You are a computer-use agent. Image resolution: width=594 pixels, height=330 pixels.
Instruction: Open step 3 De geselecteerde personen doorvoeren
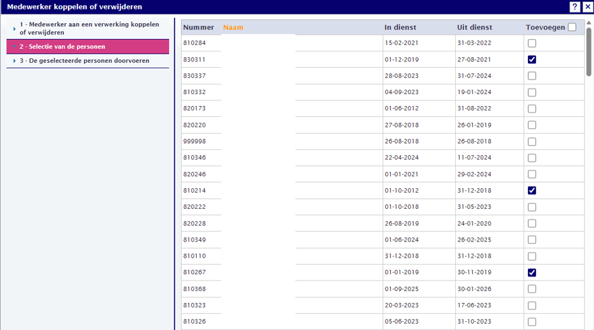click(x=84, y=60)
